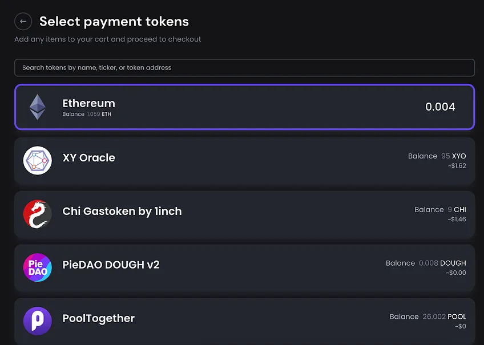Click the XY Oracle hexagon logo
The width and height of the screenshot is (484, 345).
37,160
